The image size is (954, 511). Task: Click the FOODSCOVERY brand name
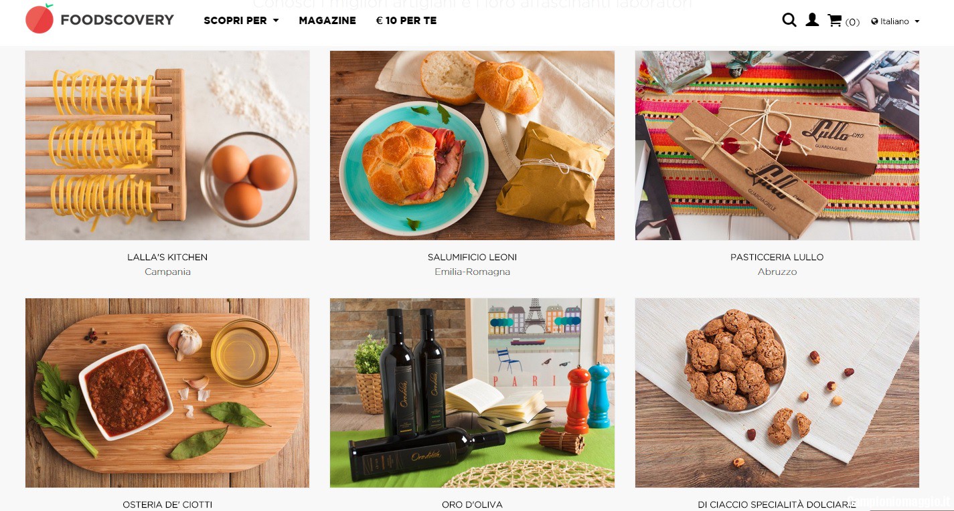117,20
